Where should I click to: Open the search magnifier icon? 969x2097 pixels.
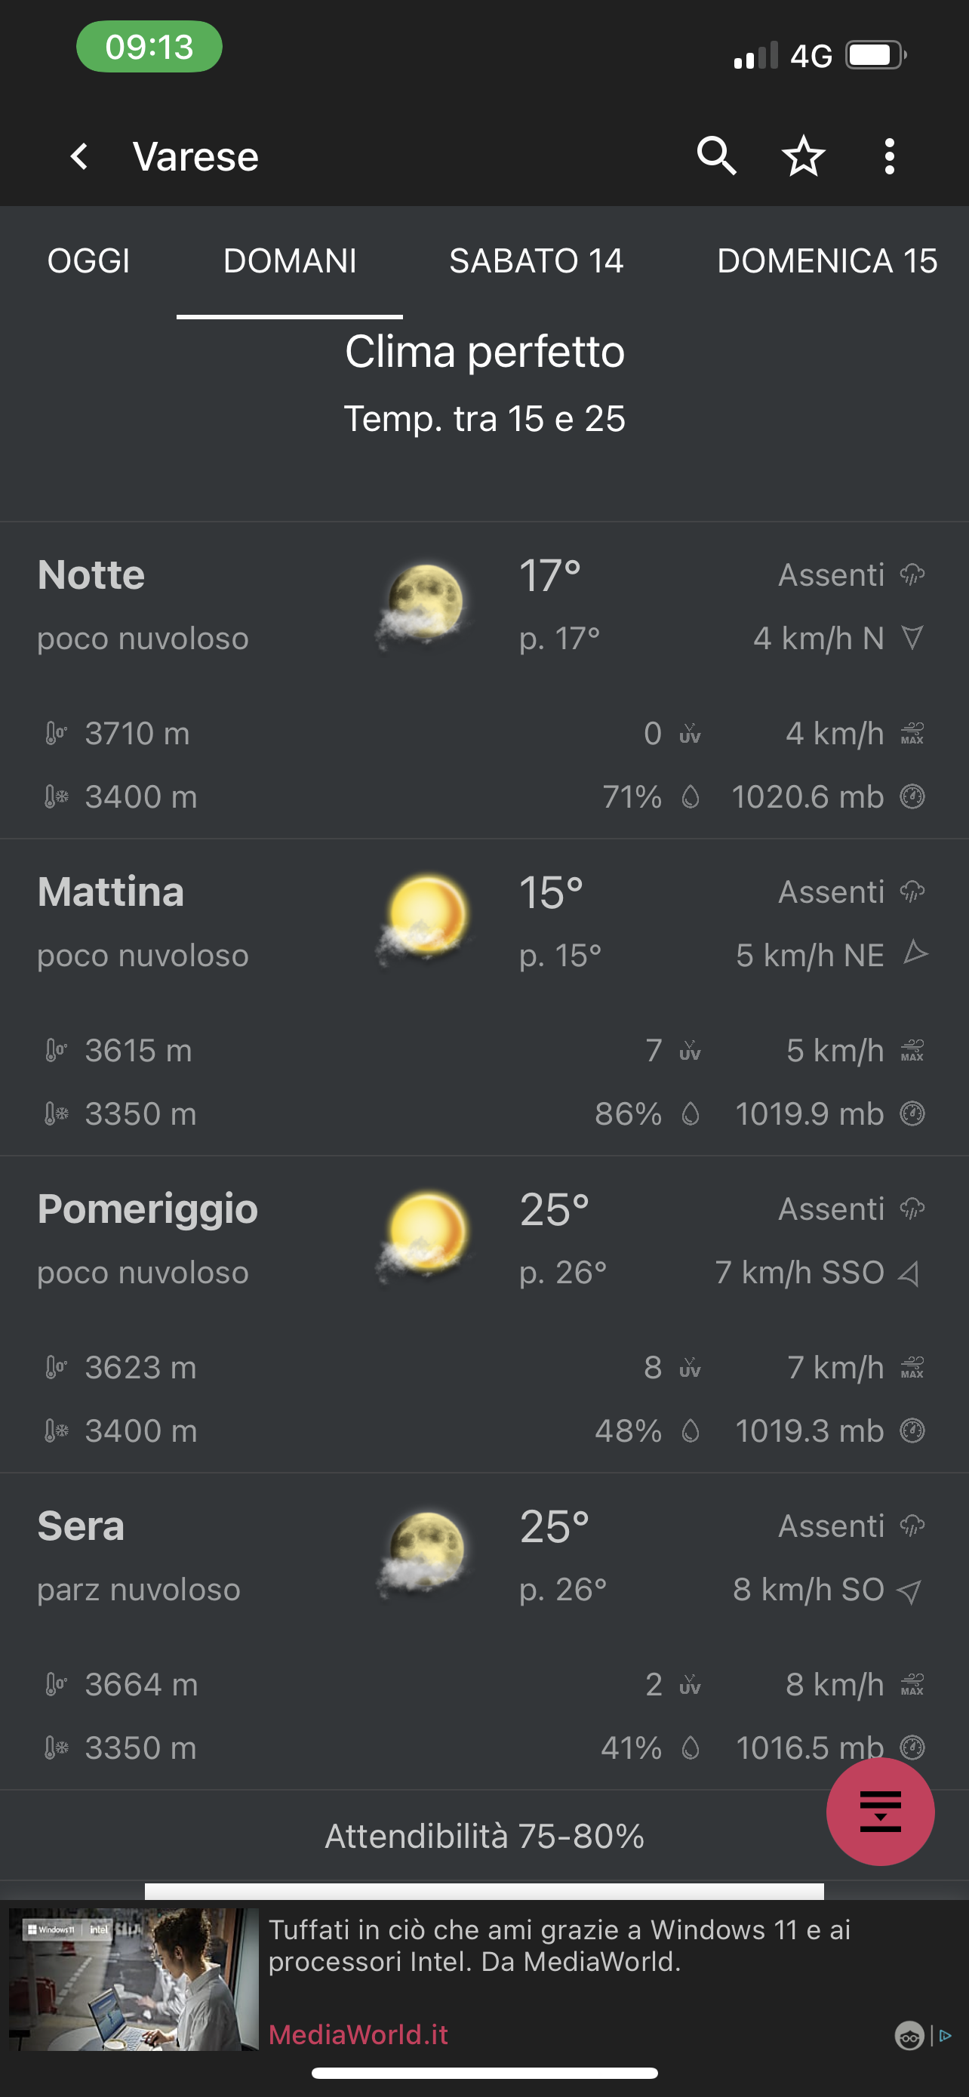click(x=716, y=156)
